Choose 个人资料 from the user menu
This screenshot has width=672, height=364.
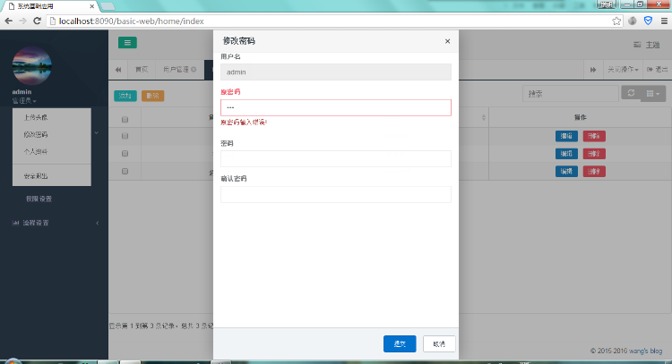(x=36, y=151)
